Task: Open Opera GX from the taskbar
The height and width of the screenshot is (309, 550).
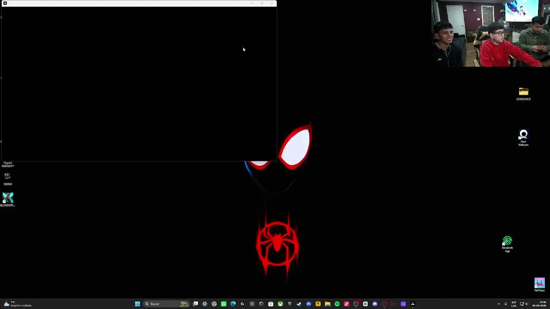Action: 384,304
